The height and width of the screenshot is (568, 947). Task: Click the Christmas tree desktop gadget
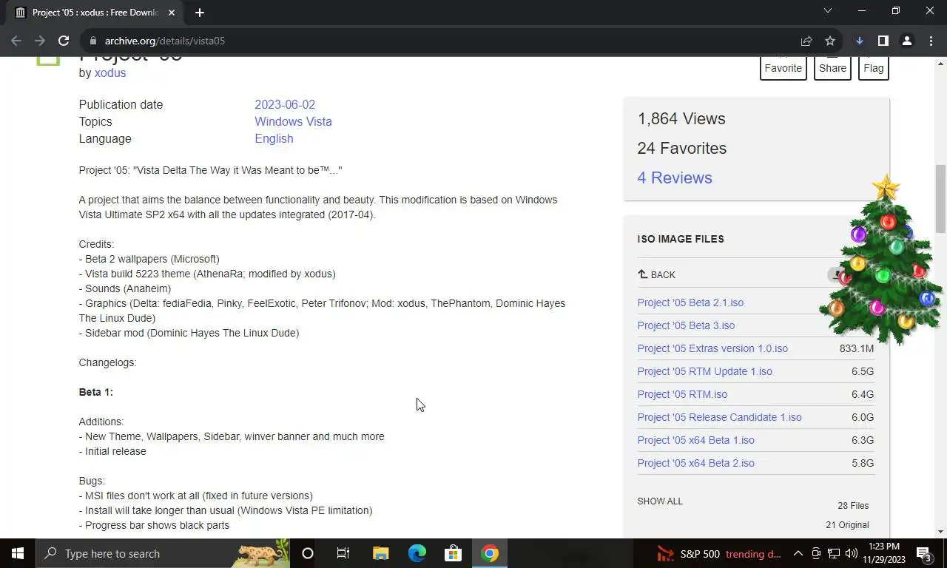(880, 260)
